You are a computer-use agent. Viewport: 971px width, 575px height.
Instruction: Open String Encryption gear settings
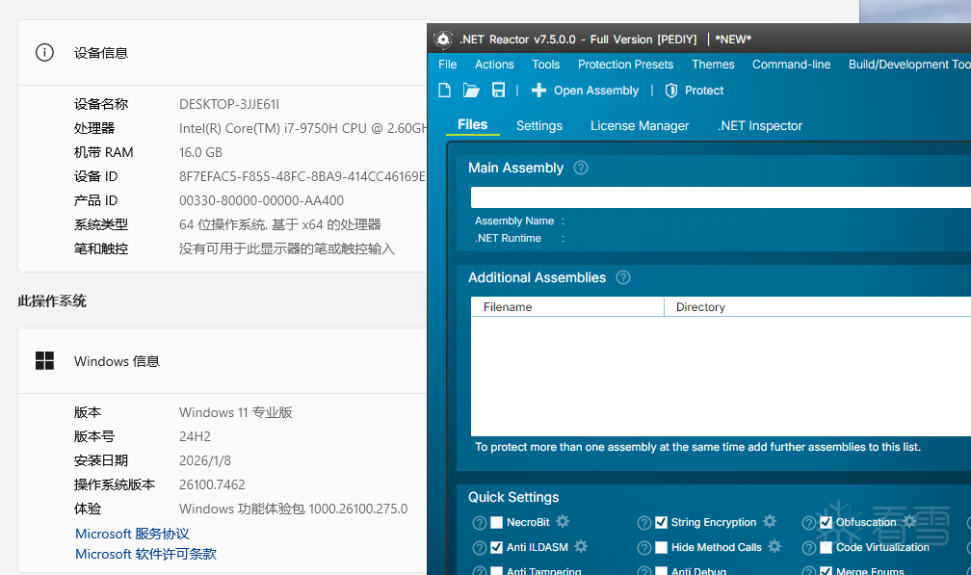770,521
